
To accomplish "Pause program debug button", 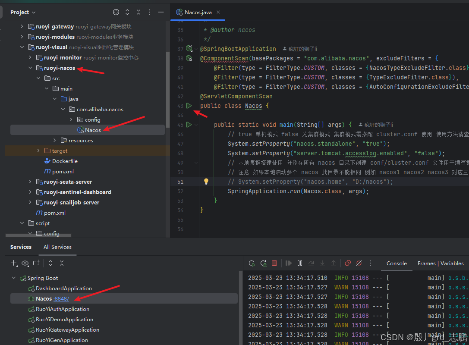I will (x=300, y=263).
